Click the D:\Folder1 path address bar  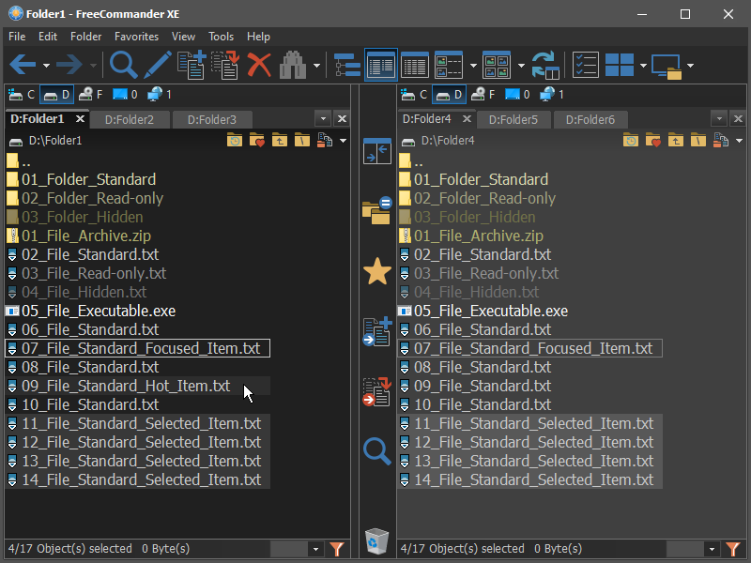[x=113, y=141]
